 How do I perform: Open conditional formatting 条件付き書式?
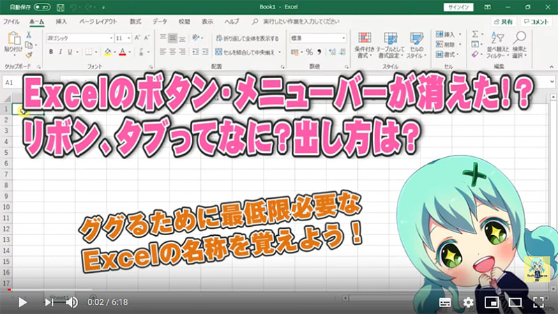pos(364,45)
